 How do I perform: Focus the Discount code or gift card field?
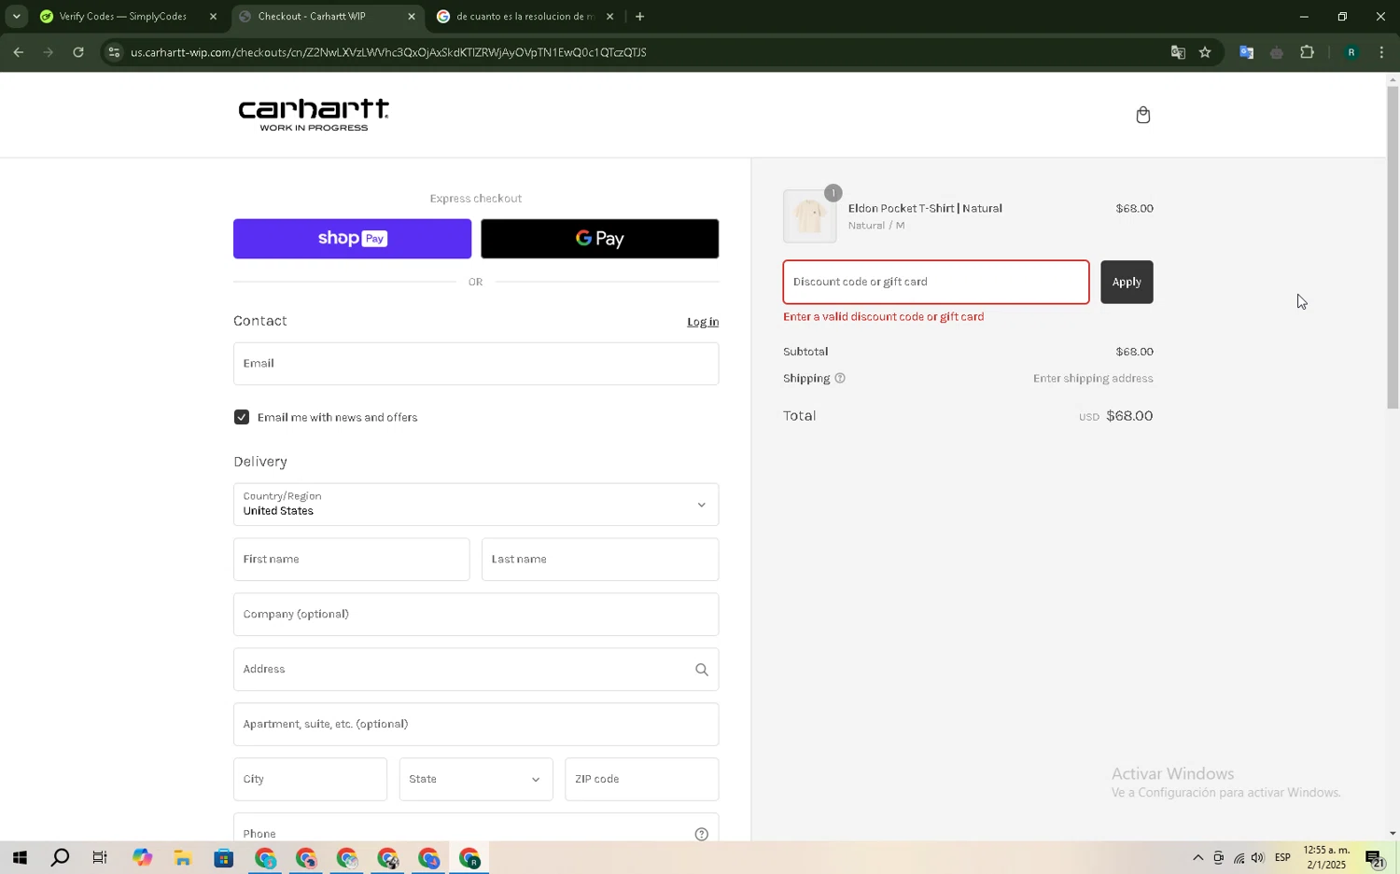click(x=936, y=282)
